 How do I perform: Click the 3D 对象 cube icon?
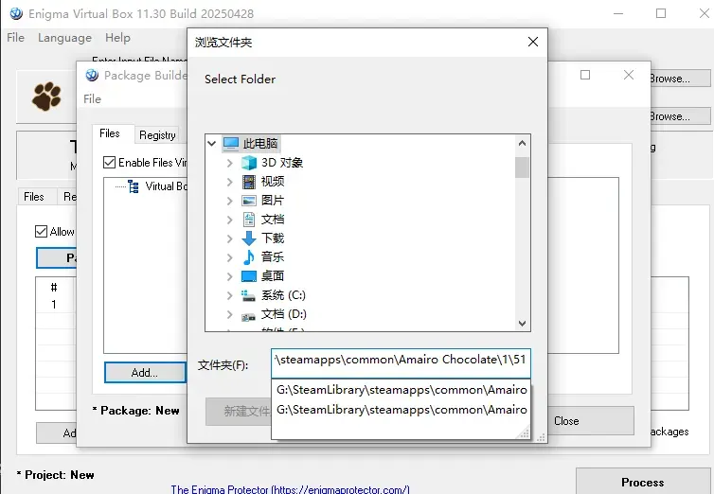click(249, 163)
